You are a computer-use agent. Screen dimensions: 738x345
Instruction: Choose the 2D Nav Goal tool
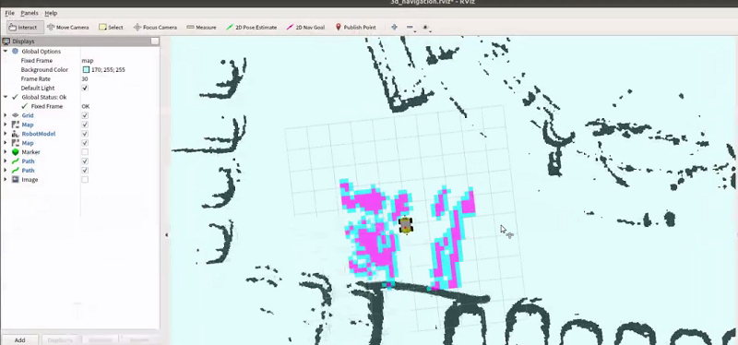point(305,28)
